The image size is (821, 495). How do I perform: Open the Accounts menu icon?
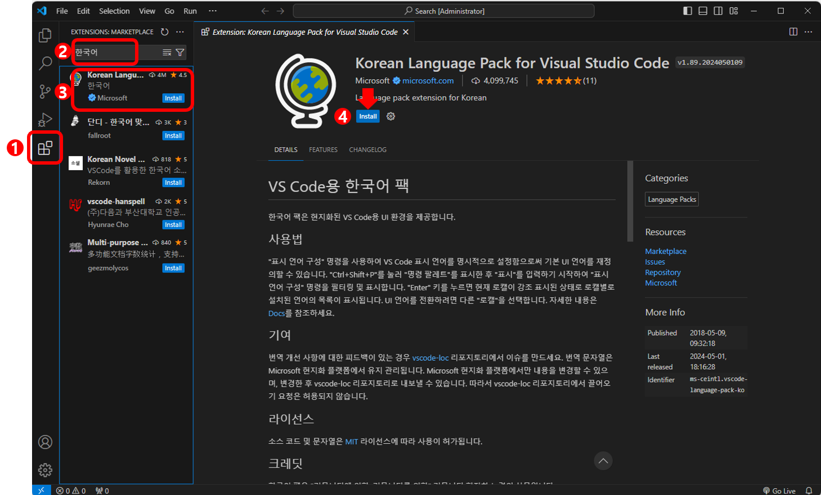tap(45, 442)
